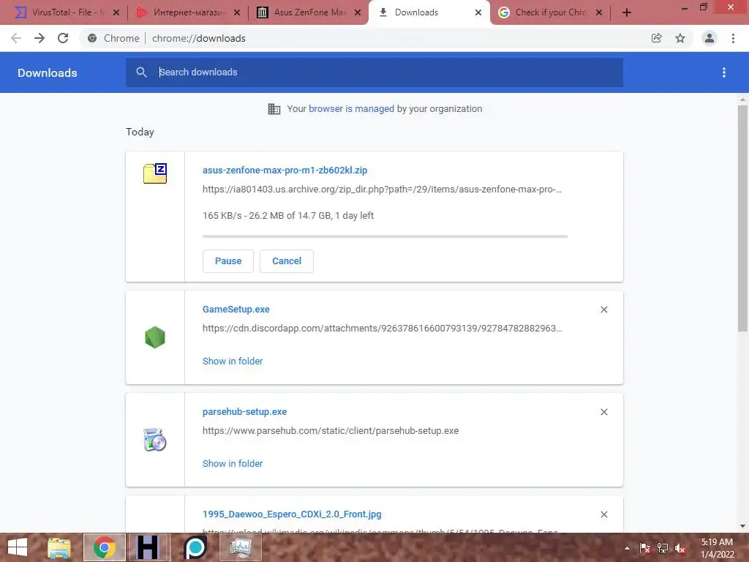Click the discordapp source URL for GameSetup.exe
749x562 pixels.
point(382,329)
